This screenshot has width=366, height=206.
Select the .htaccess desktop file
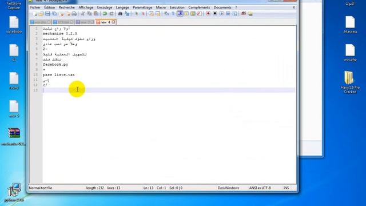pos(350,25)
